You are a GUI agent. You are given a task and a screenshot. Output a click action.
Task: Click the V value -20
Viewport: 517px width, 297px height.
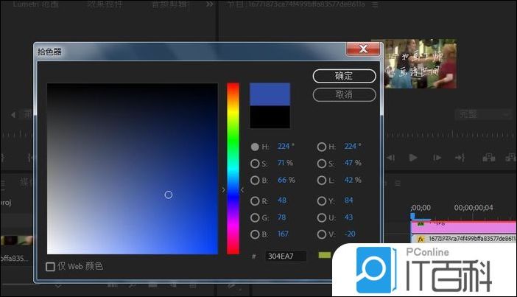pyautogui.click(x=350, y=234)
